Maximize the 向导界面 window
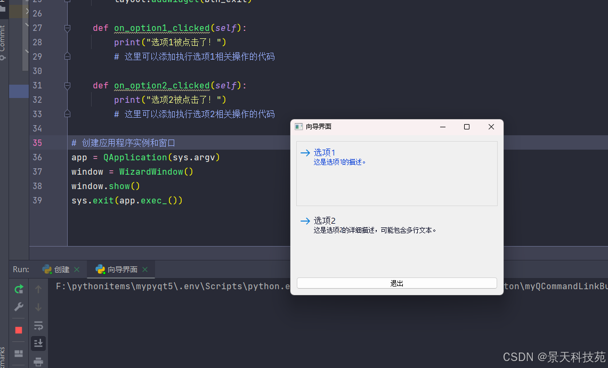Screen dimensions: 608x368 [x=467, y=127]
